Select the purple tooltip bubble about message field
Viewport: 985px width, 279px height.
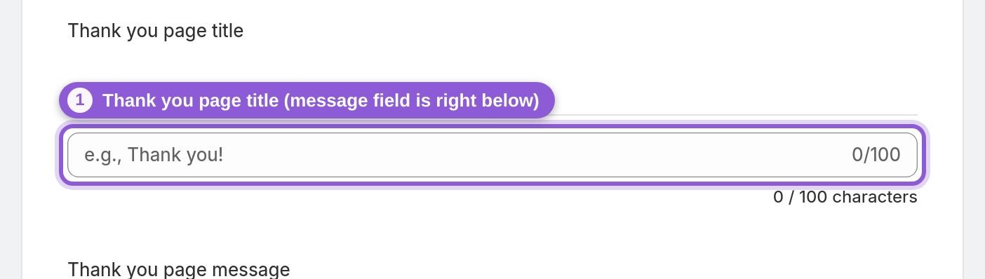click(x=307, y=100)
